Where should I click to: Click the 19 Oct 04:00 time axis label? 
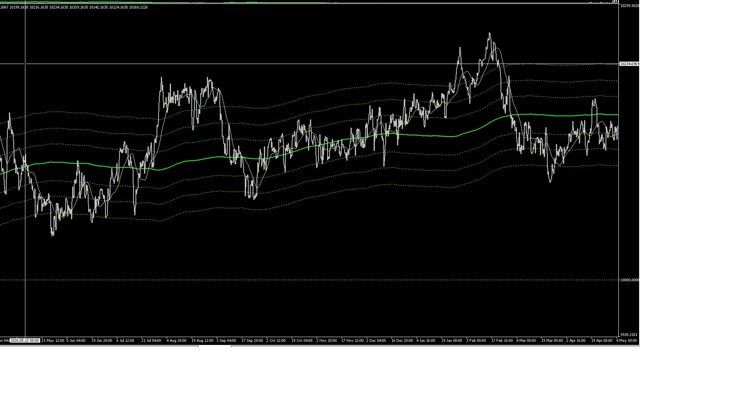tap(302, 340)
